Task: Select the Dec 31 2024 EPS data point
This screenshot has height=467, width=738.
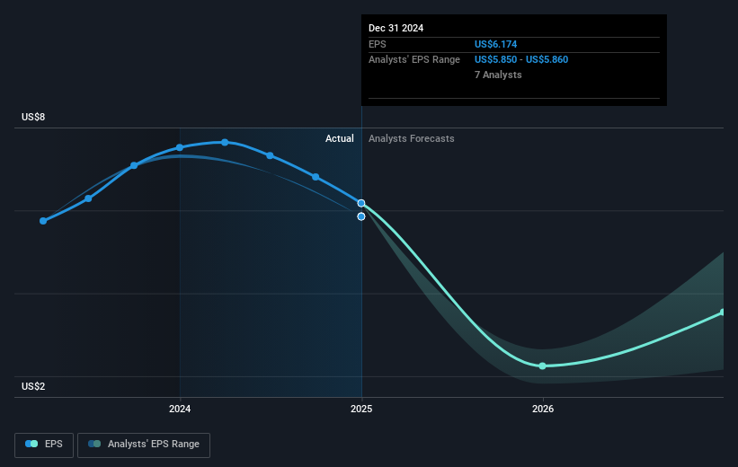Action: [x=361, y=203]
